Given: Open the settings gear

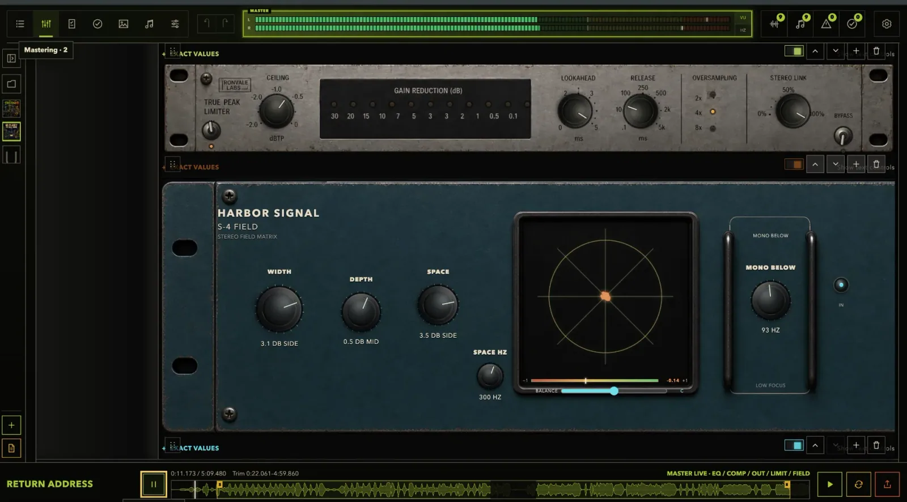Looking at the screenshot, I should click(887, 24).
